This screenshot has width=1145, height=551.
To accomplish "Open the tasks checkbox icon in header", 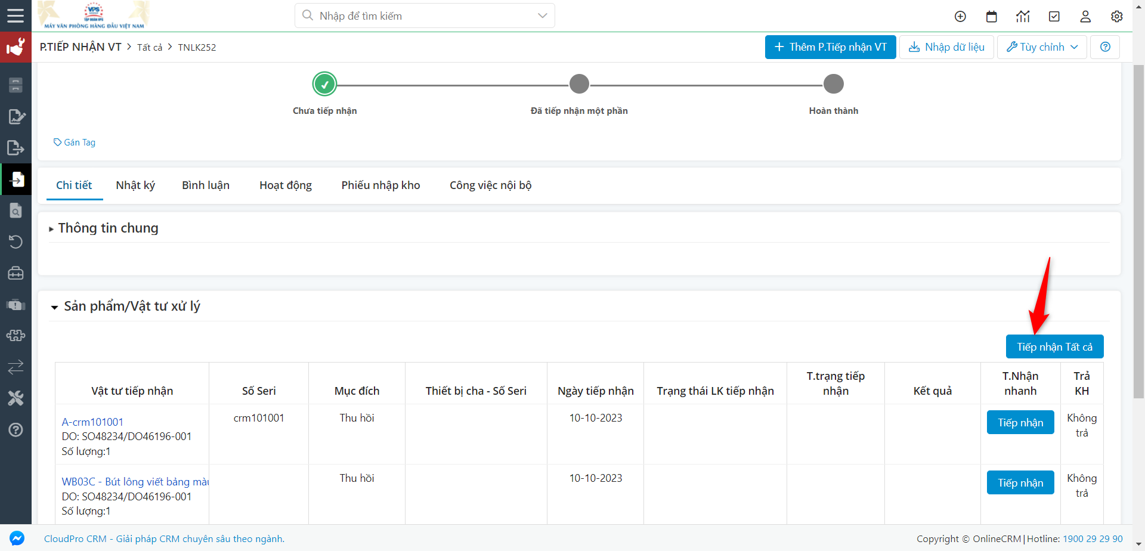I will [x=1054, y=17].
